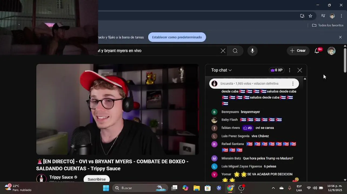
Task: Click the message '6 peleas'
Action: pos(270,167)
